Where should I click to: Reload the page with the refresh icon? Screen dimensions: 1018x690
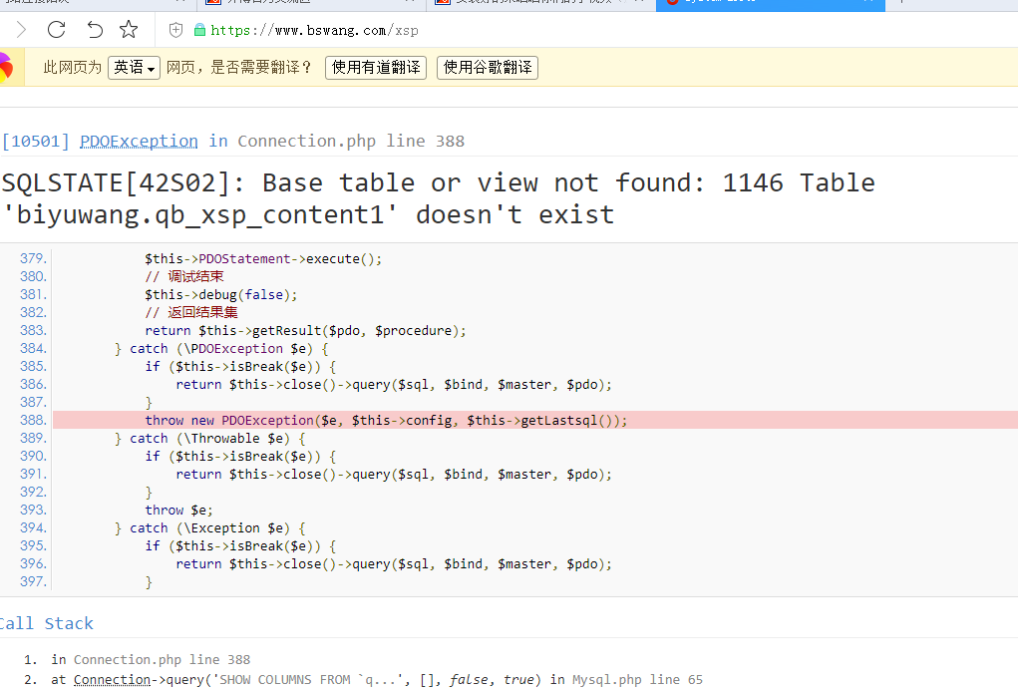[57, 30]
